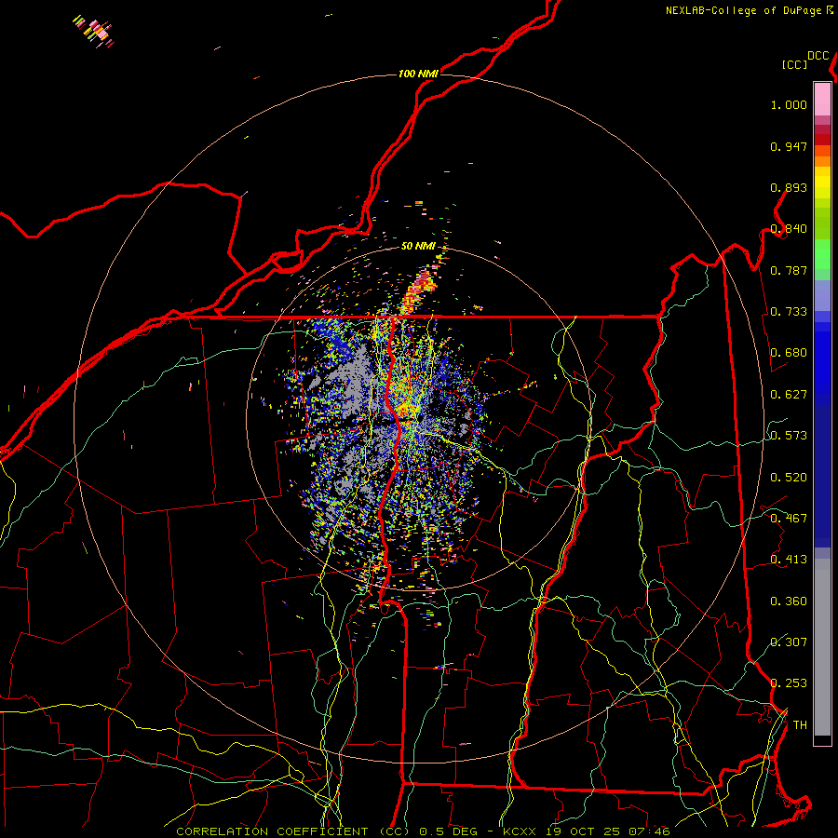The height and width of the screenshot is (838, 838).
Task: Click the KCXX station identifier text
Action: (x=520, y=831)
